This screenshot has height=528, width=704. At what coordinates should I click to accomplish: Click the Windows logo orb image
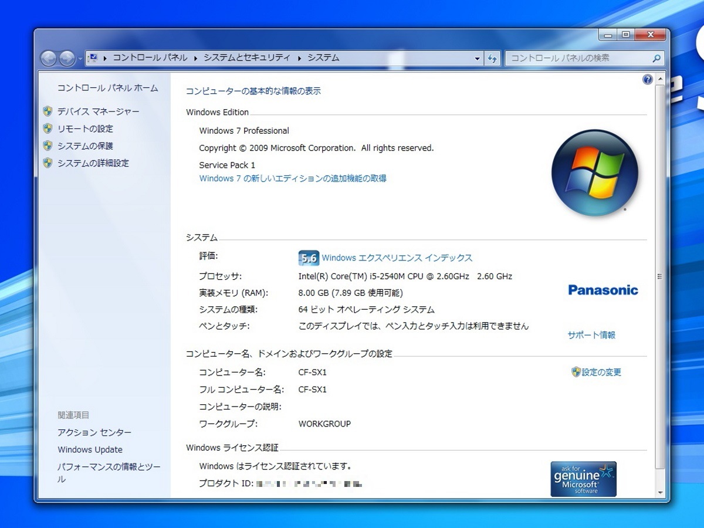595,172
